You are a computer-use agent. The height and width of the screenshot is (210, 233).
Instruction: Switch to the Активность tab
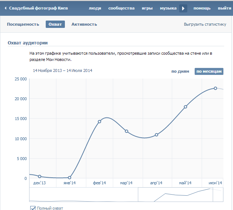84,24
